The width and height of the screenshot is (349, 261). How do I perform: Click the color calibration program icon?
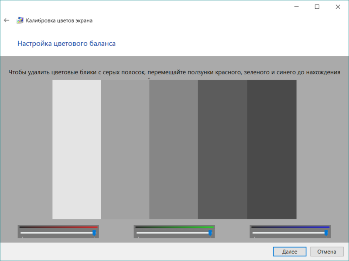[20, 20]
